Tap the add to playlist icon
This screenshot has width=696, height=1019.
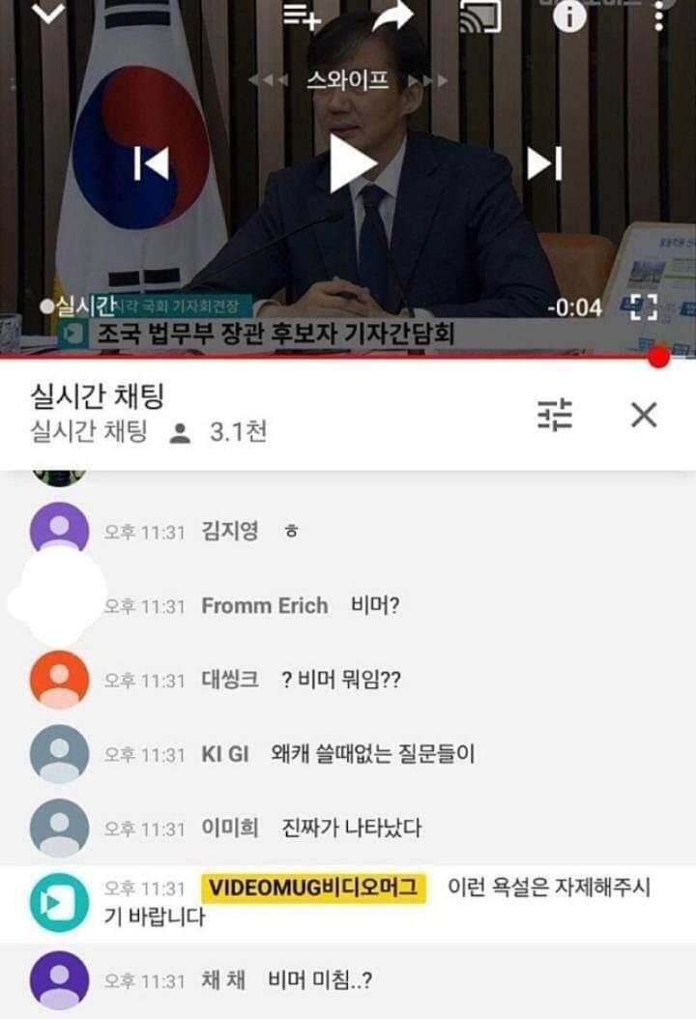coord(302,15)
